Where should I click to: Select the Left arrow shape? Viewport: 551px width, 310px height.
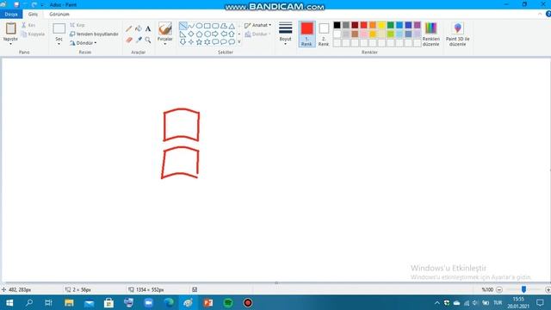click(x=223, y=34)
